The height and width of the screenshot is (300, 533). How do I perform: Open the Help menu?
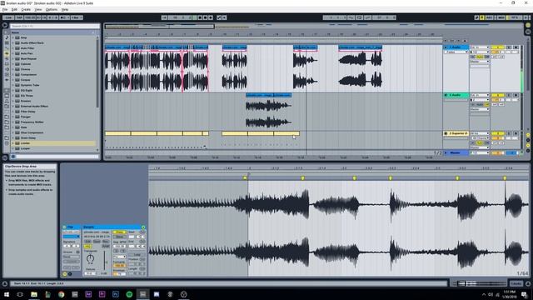click(65, 9)
